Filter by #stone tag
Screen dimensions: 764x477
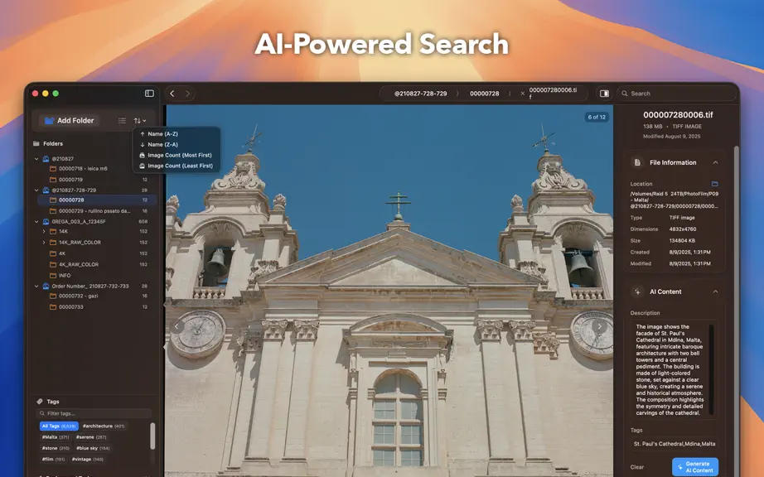pos(56,448)
